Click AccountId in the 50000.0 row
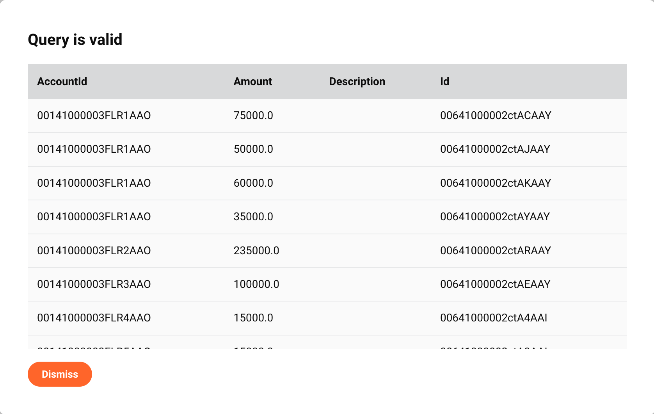654x414 pixels. coord(94,149)
